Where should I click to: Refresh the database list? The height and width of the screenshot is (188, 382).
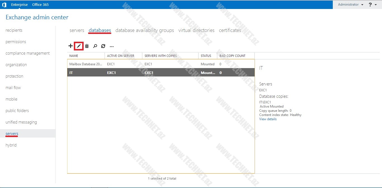103,46
